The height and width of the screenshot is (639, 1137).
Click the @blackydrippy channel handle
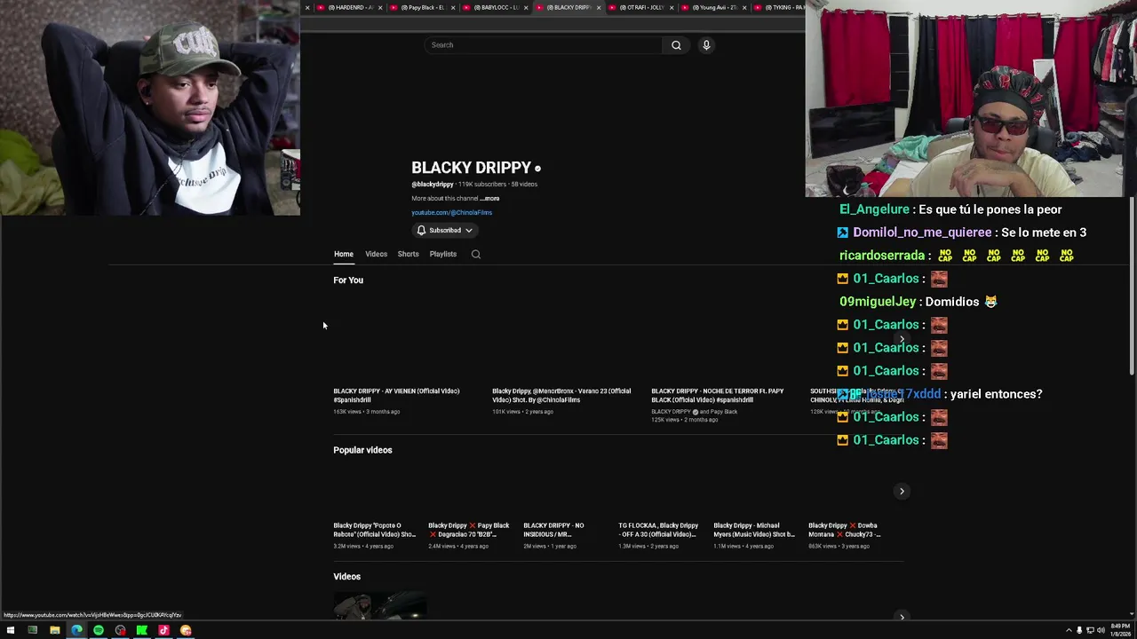click(433, 185)
